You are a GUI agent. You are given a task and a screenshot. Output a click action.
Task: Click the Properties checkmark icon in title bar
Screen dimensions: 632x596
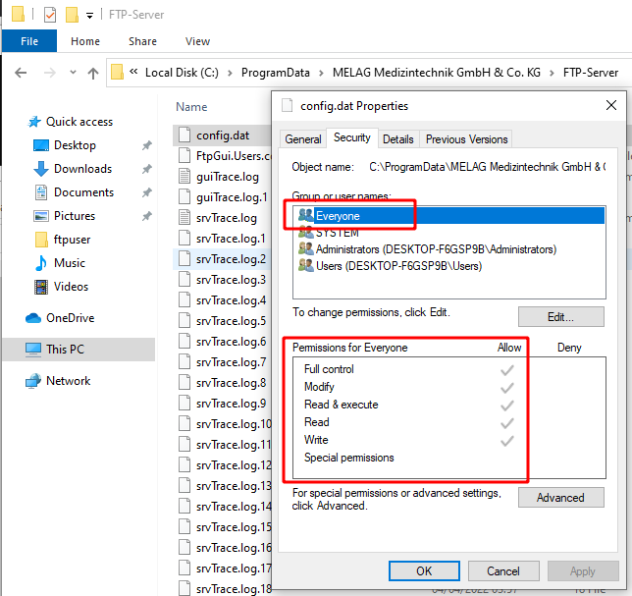pyautogui.click(x=50, y=15)
